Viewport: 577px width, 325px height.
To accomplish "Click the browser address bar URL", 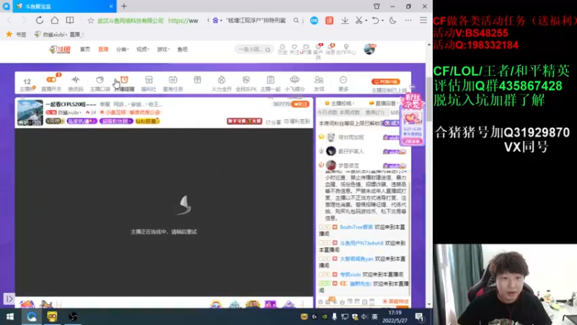I will click(x=183, y=21).
